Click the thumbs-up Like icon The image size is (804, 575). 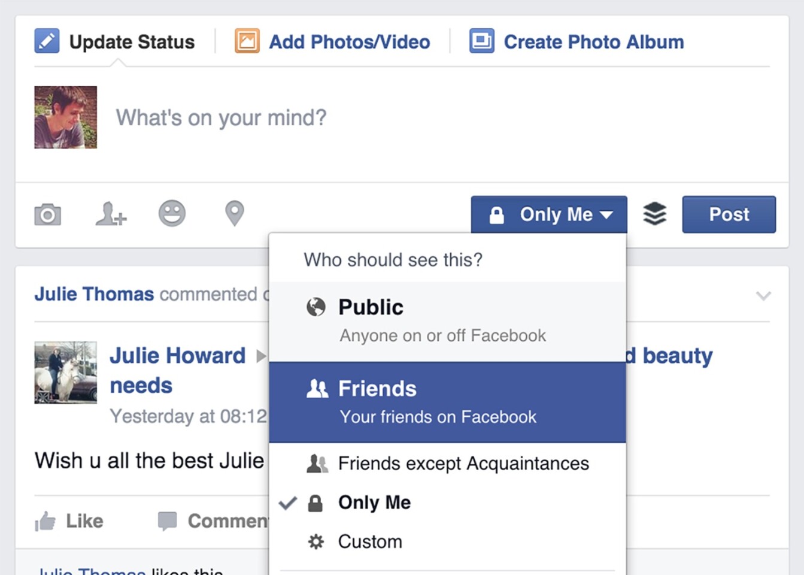coord(45,521)
